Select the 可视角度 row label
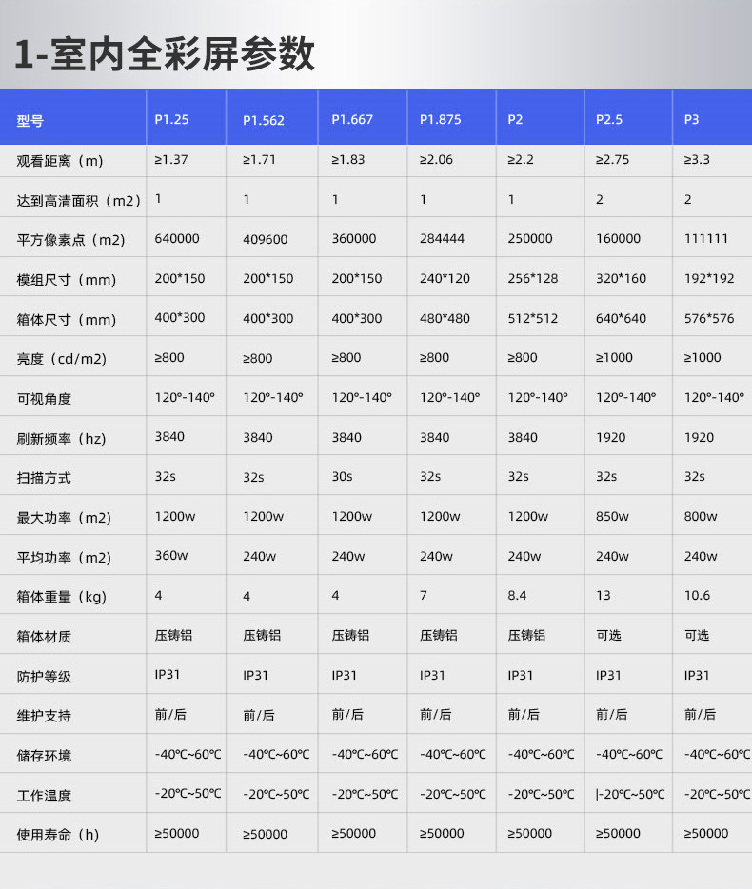Viewport: 752px width, 889px height. (x=44, y=399)
